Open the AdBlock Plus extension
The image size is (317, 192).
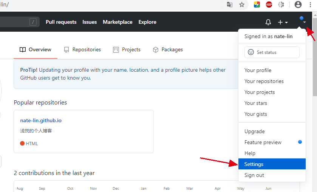point(269,5)
